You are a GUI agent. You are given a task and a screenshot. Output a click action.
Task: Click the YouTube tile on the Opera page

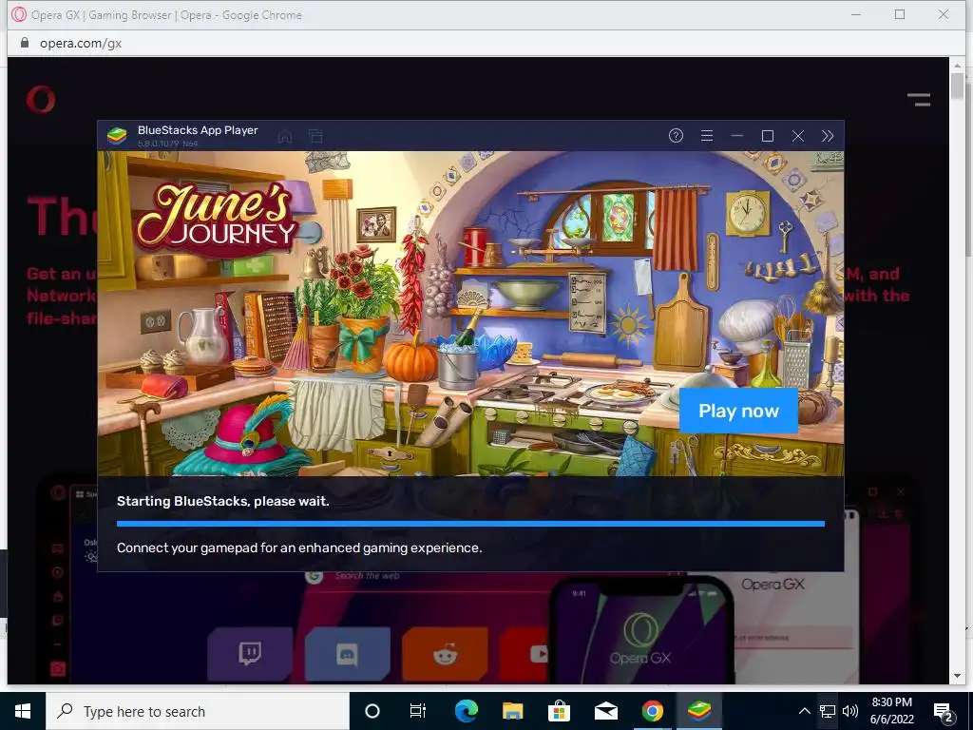[525, 653]
